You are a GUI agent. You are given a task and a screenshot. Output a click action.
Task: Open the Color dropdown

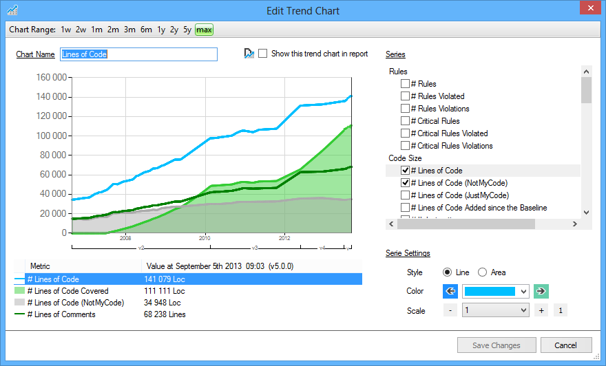click(x=523, y=291)
